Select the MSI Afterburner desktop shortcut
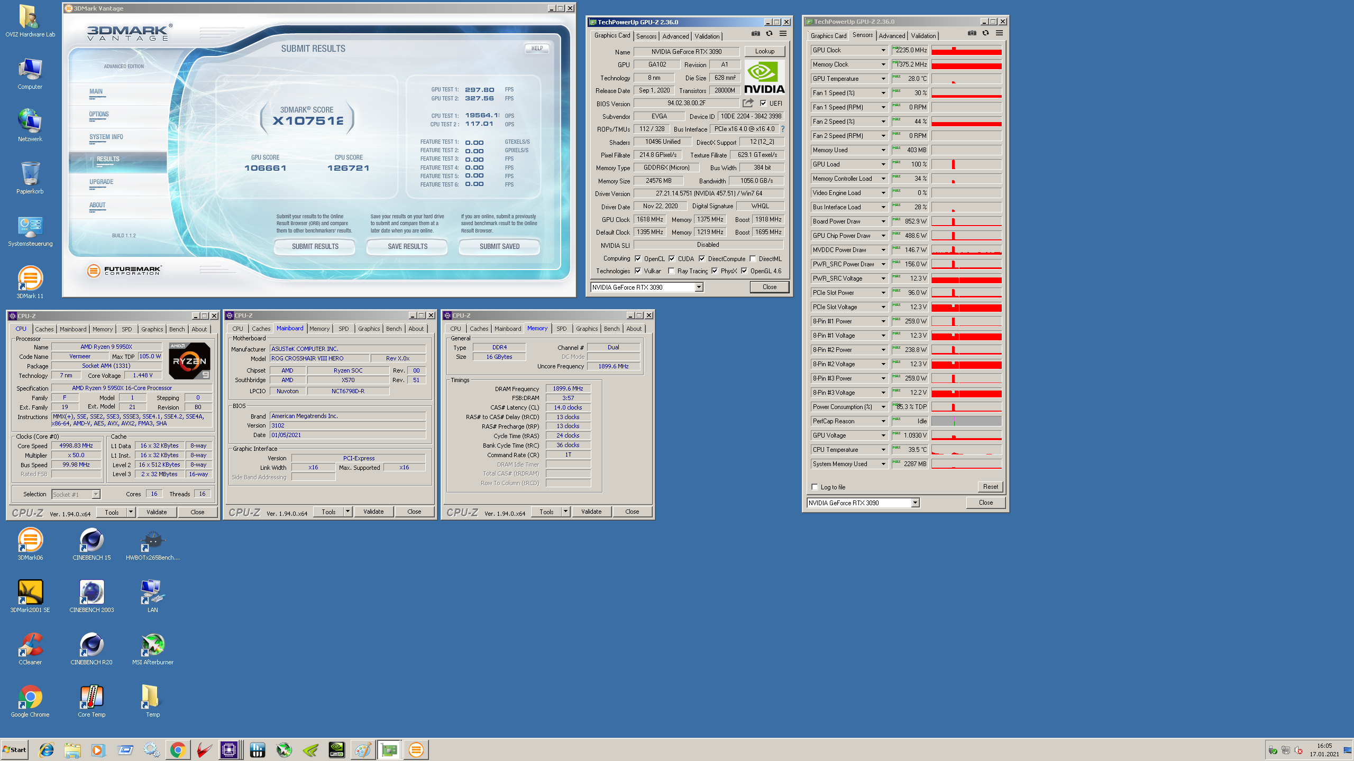This screenshot has height=761, width=1354. [x=152, y=649]
